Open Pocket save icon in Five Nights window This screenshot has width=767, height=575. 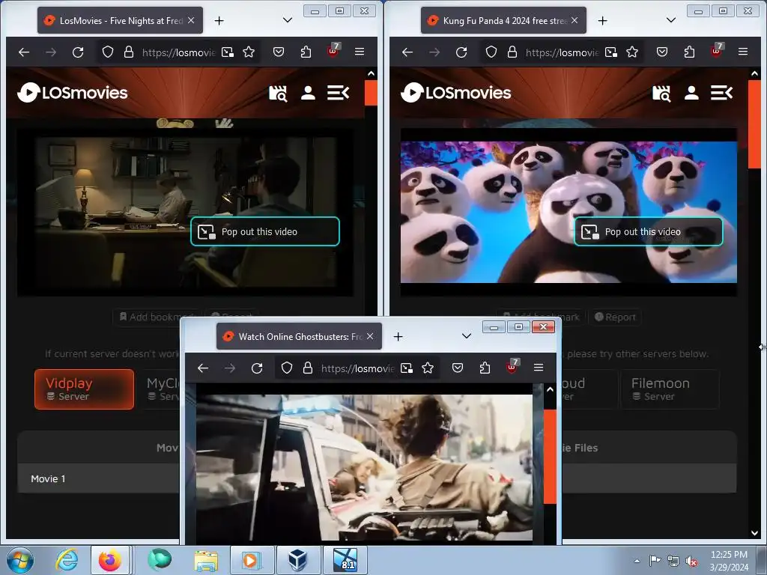click(x=279, y=52)
